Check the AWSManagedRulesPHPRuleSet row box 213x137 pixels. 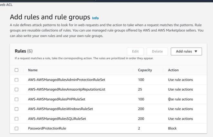(x=16, y=99)
